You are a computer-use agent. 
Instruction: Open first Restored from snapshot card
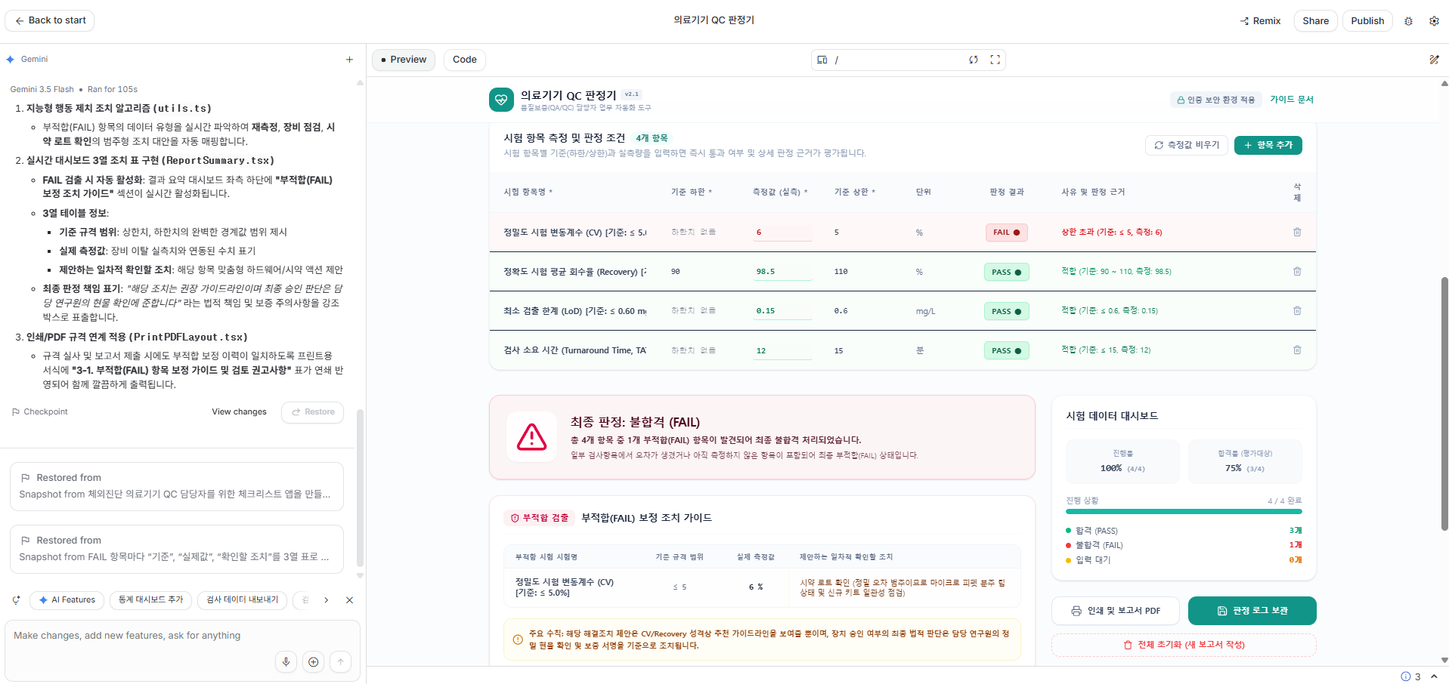(x=177, y=486)
